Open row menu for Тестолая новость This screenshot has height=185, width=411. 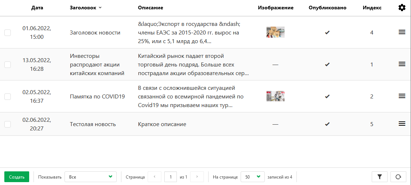pos(402,124)
